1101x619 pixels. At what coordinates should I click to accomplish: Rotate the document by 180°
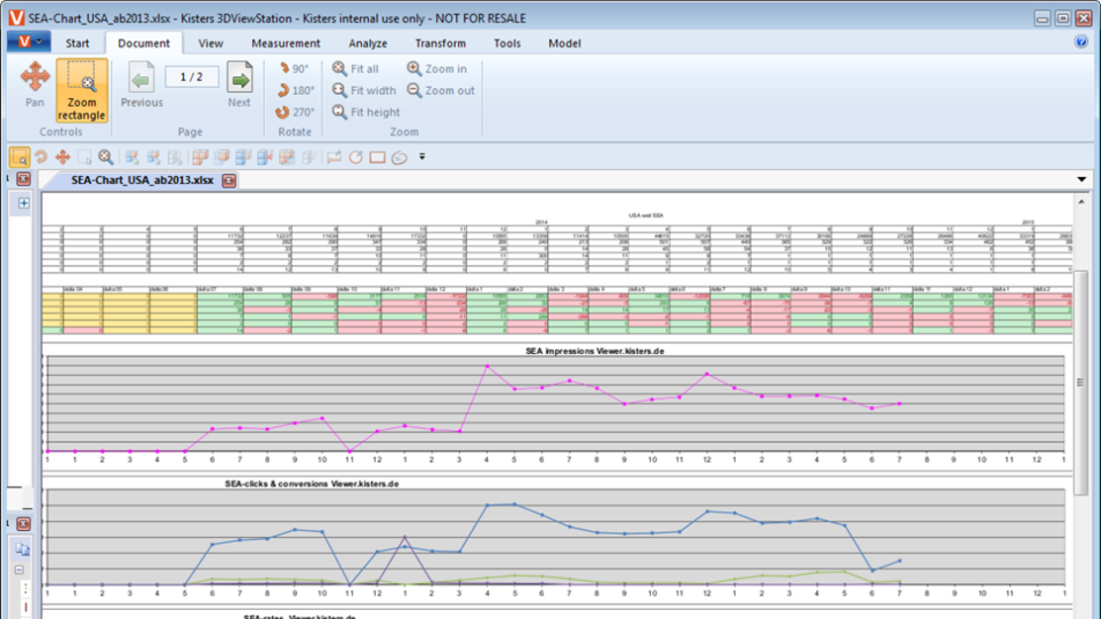point(296,91)
